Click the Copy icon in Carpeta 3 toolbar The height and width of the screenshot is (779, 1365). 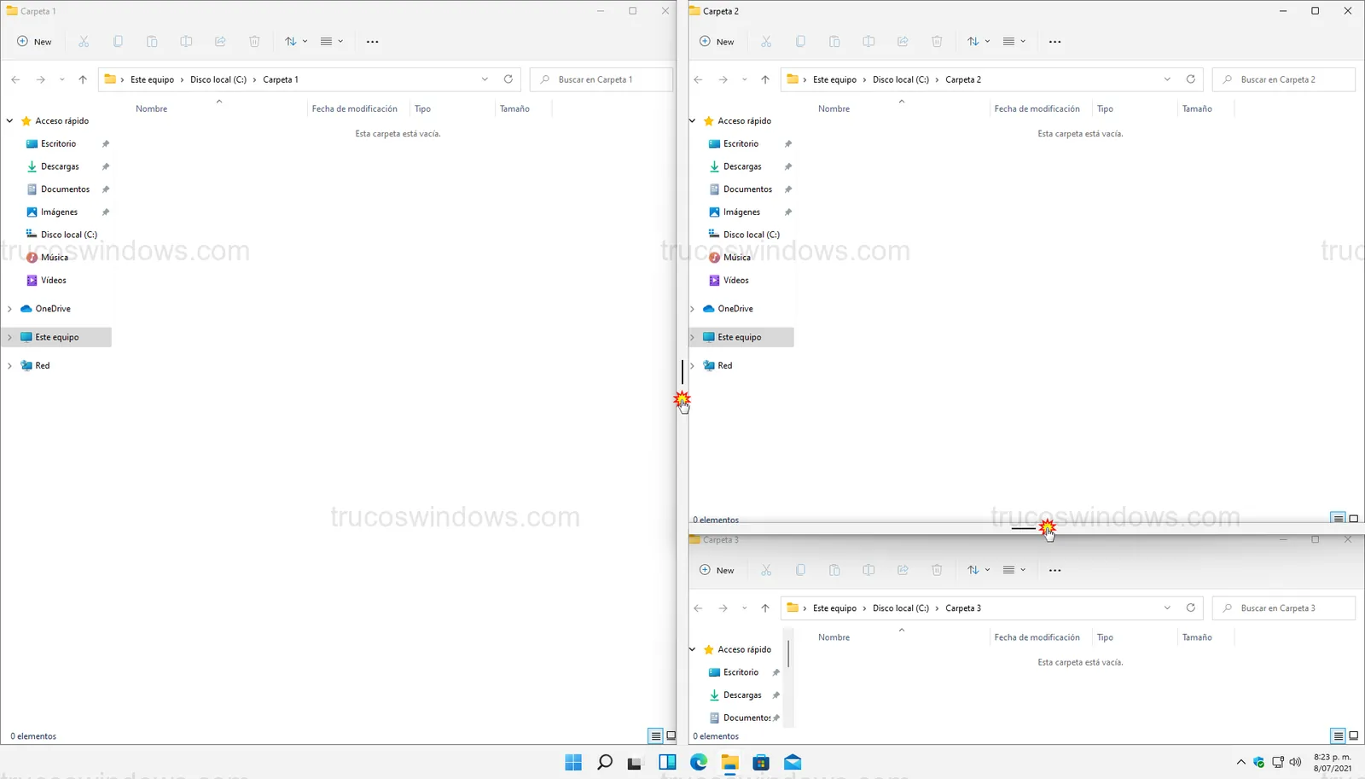[x=800, y=570]
